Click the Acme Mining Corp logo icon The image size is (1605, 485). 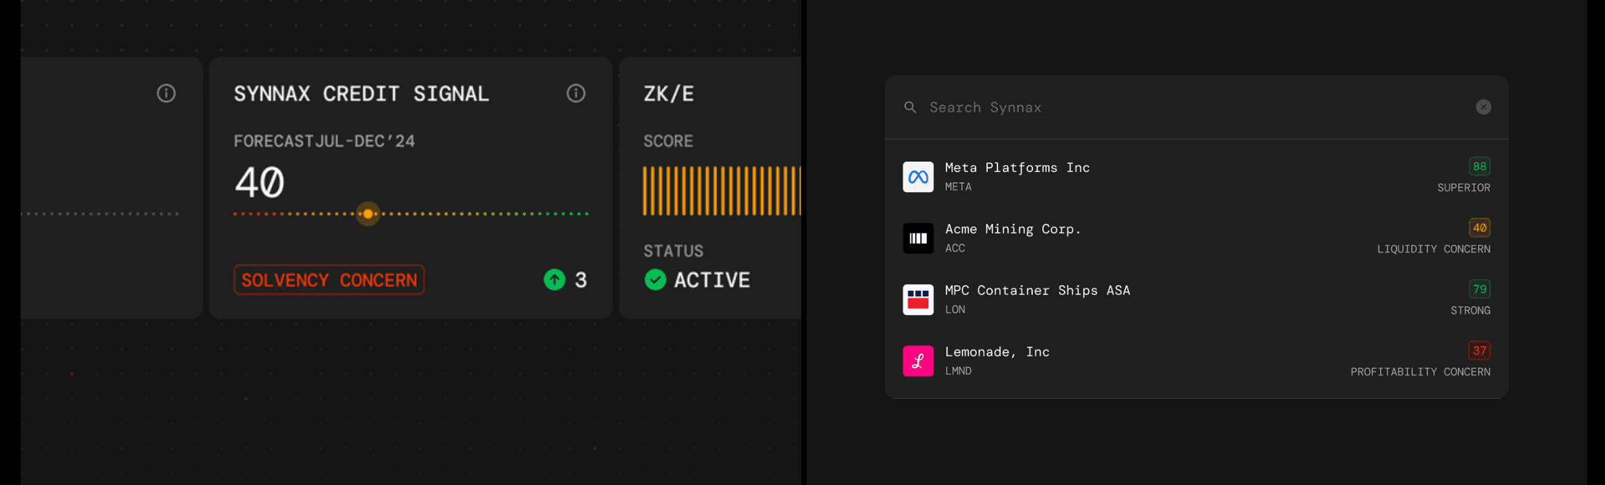918,238
